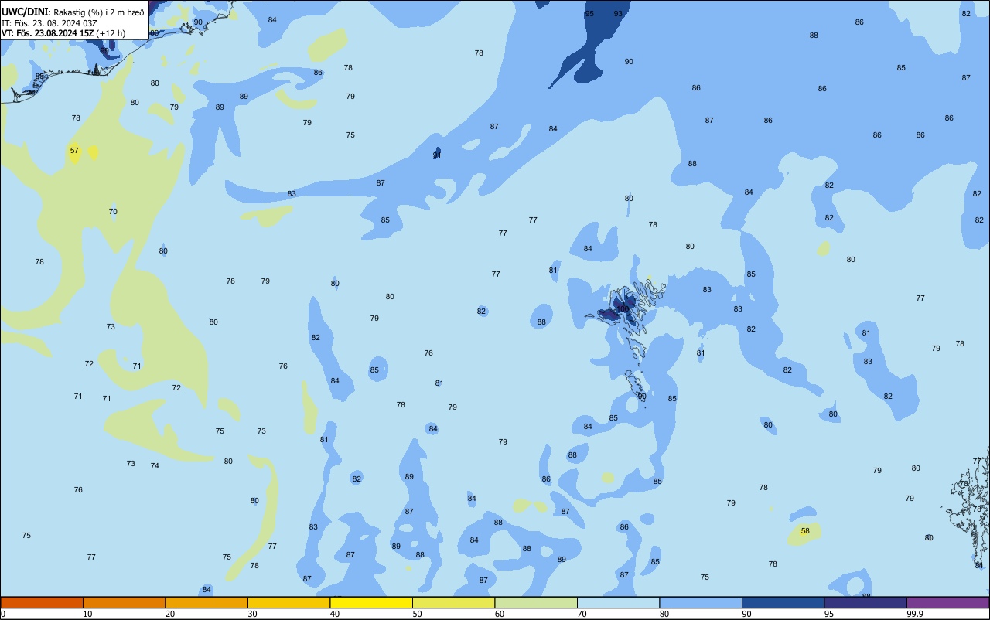Pick the 50–60 pale yellow legend swatch
The height and width of the screenshot is (620, 990).
tap(453, 602)
